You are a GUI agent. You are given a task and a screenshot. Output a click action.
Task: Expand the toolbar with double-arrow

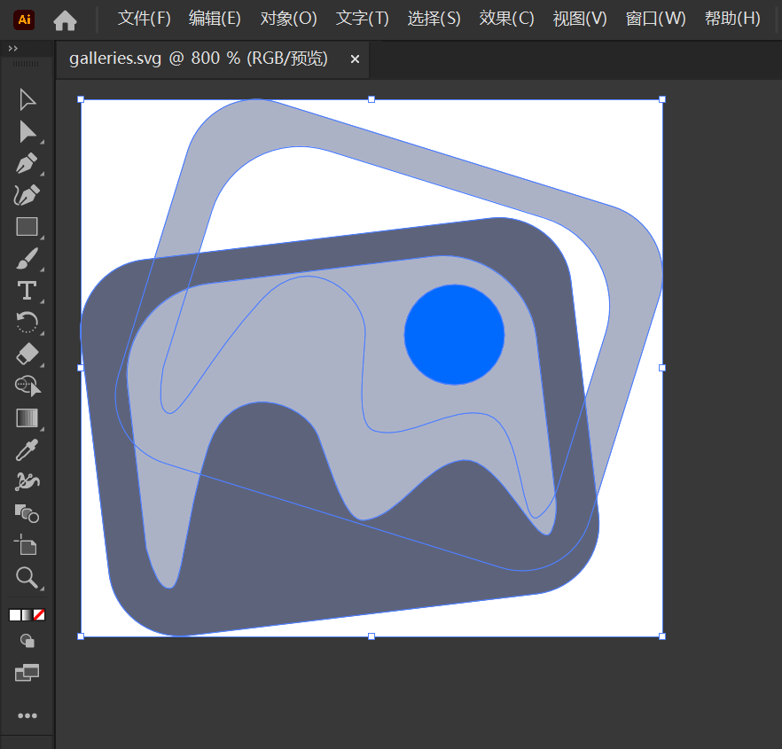13,49
